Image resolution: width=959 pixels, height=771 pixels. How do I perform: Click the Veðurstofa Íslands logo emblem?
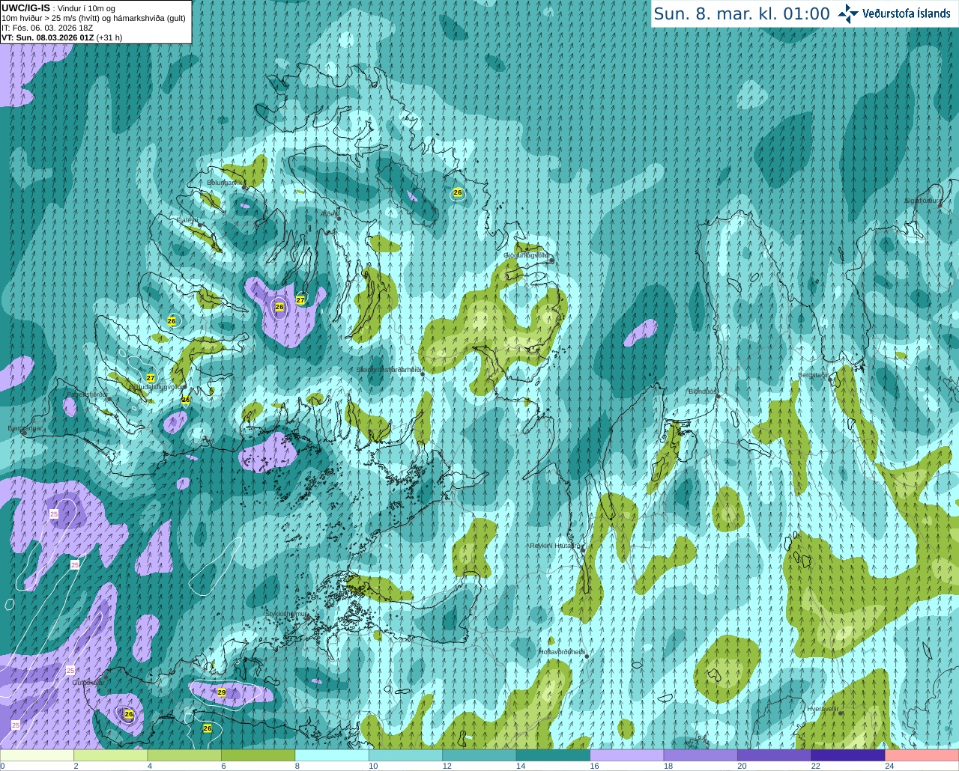(848, 13)
